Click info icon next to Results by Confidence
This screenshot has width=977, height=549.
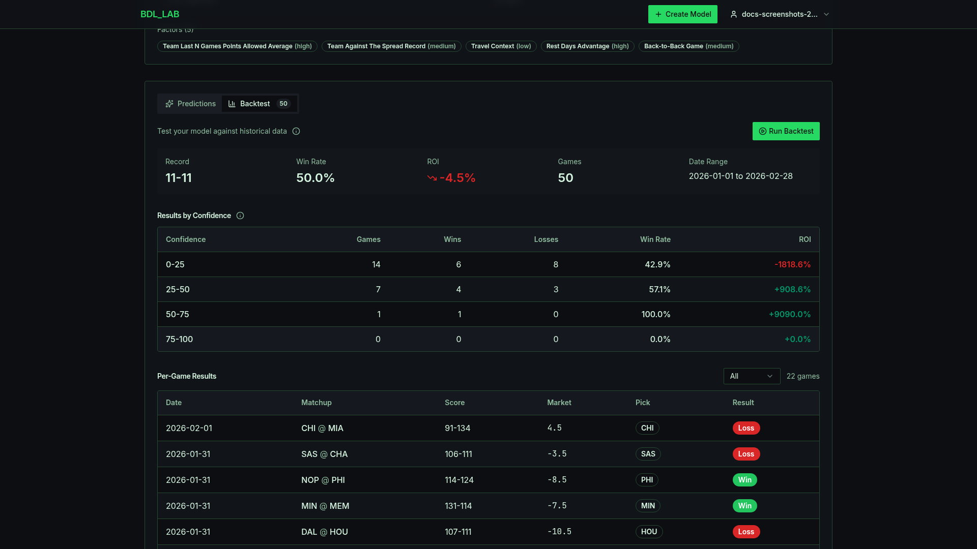pyautogui.click(x=240, y=216)
